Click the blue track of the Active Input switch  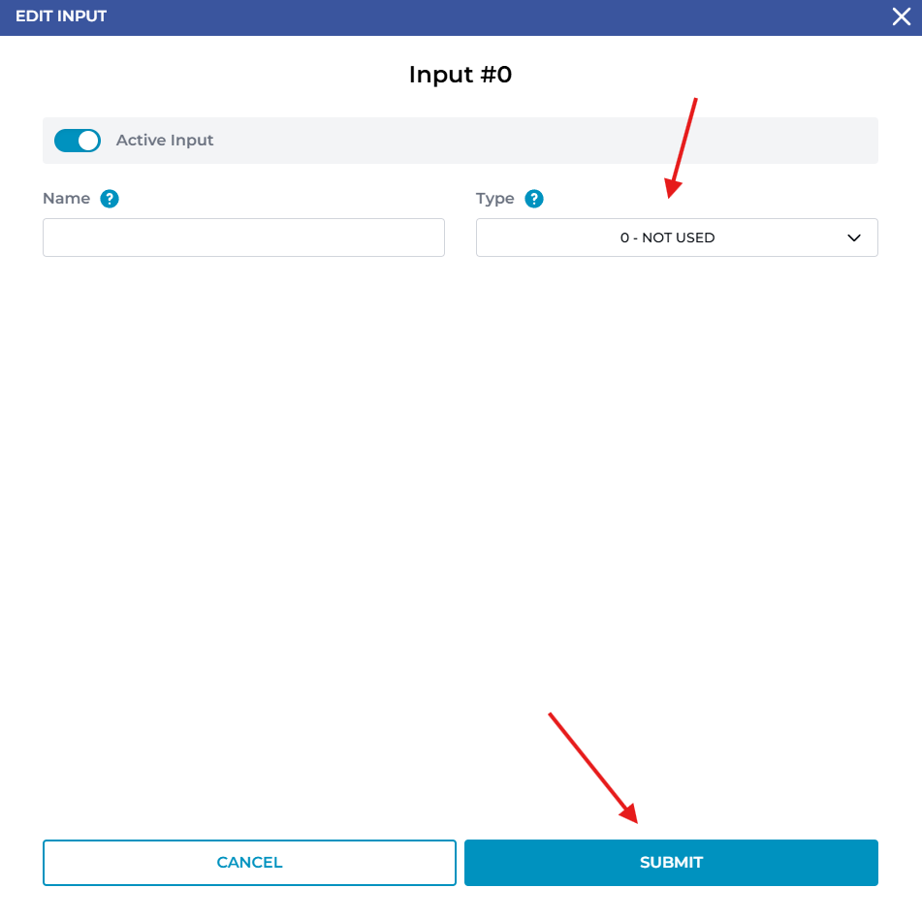[65, 141]
